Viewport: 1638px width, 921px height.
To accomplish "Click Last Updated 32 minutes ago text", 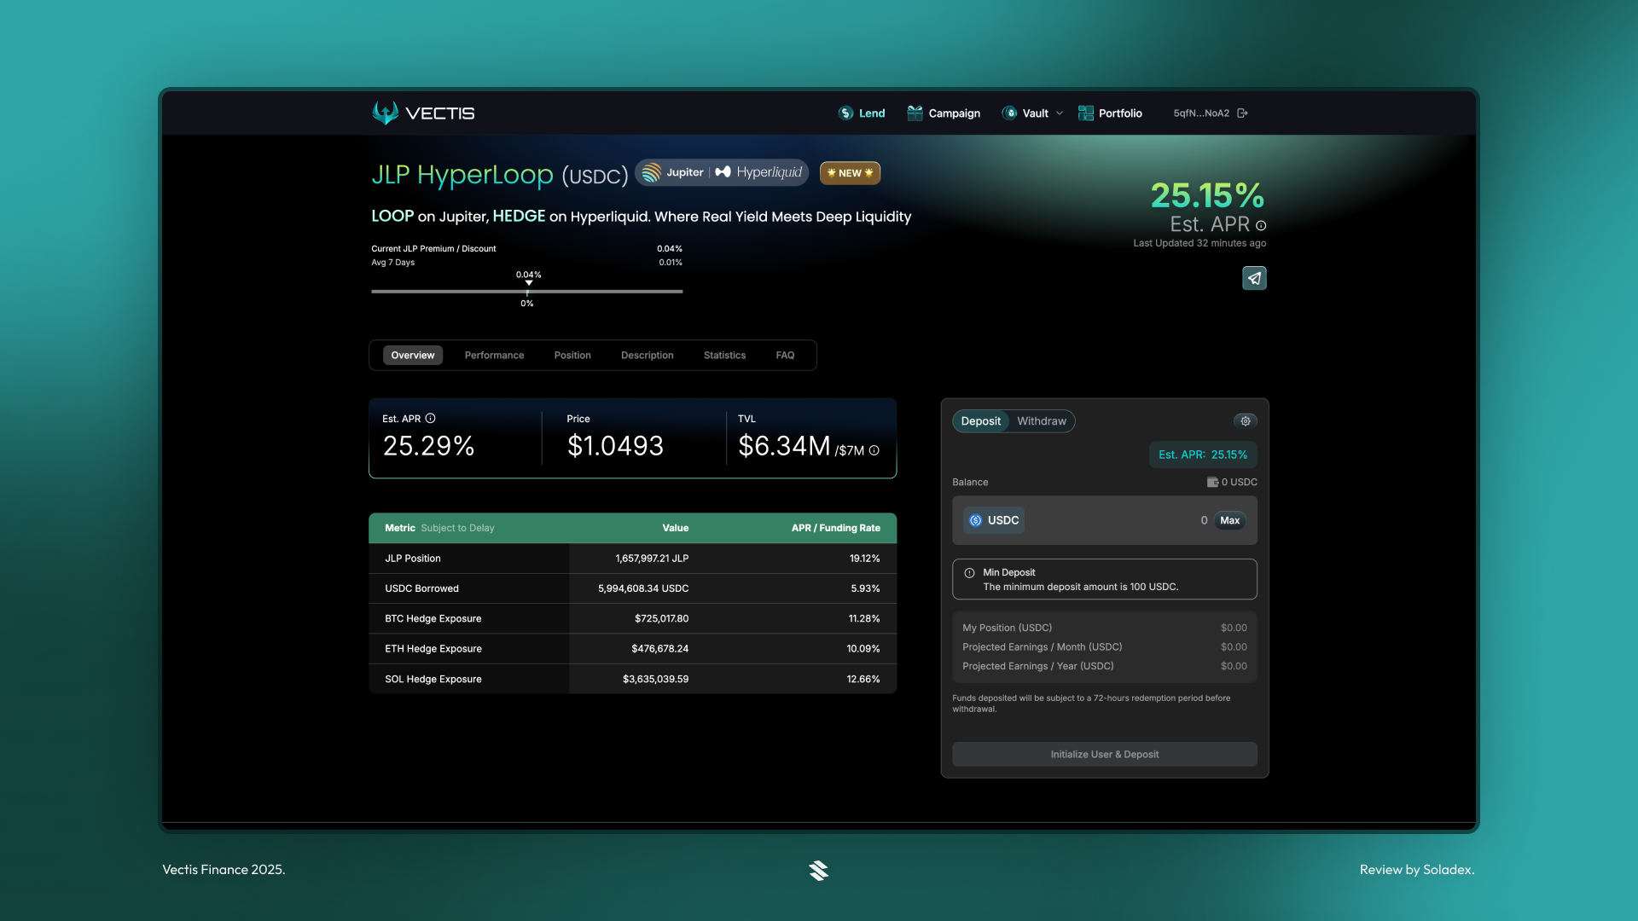I will (x=1199, y=244).
